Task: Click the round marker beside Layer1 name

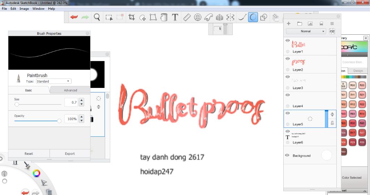Action: 287,51
